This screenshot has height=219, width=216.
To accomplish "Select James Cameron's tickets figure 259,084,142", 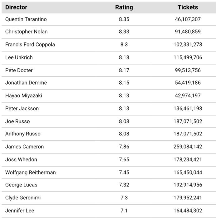I will coord(188,147).
